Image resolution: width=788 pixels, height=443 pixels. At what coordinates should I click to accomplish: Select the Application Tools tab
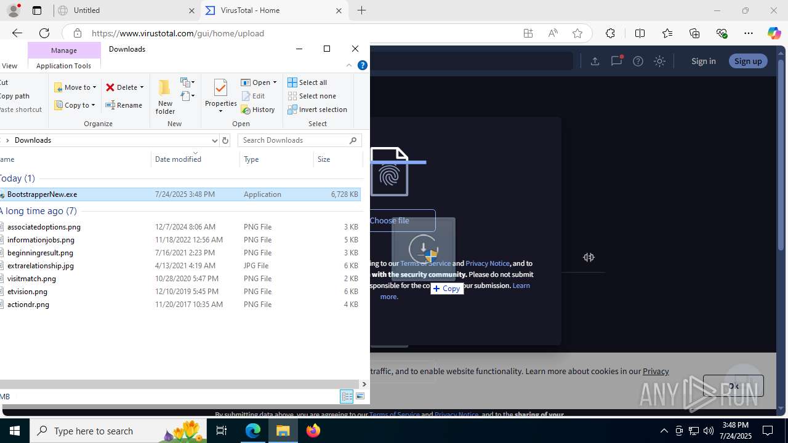[x=63, y=66]
